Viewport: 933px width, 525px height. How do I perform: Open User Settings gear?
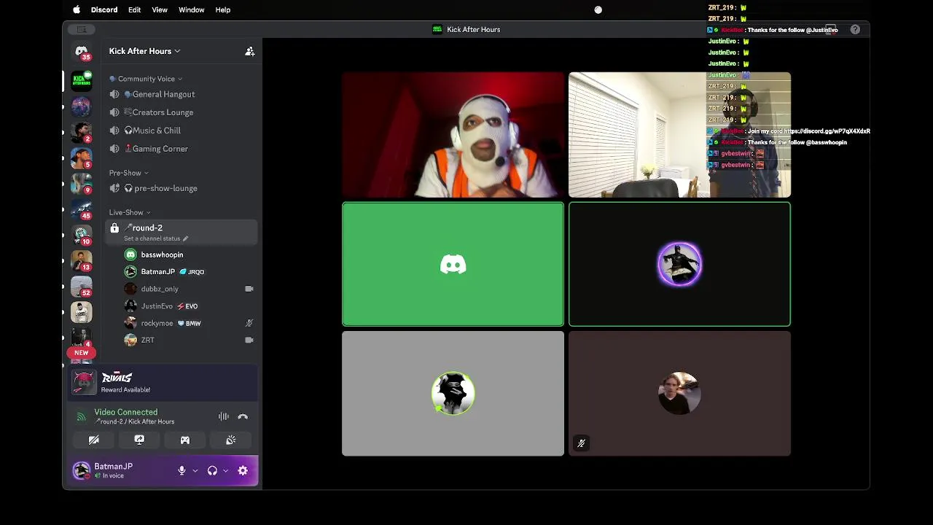243,471
